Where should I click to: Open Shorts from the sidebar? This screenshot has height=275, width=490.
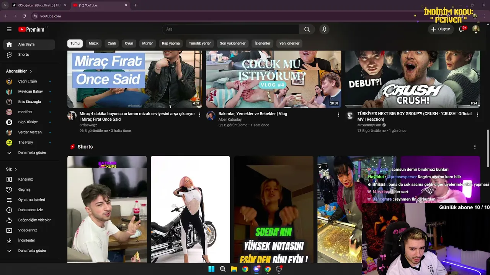pyautogui.click(x=29, y=55)
